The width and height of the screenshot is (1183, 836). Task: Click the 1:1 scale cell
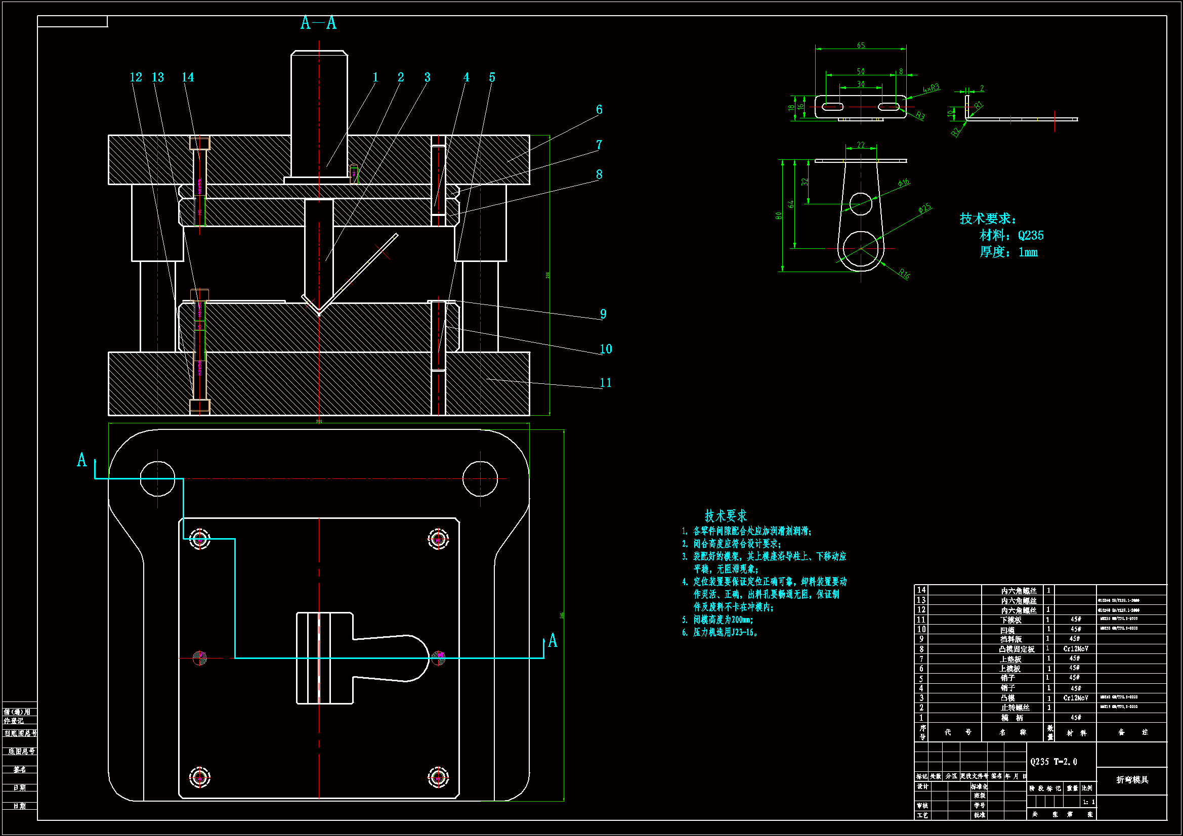click(x=1088, y=802)
